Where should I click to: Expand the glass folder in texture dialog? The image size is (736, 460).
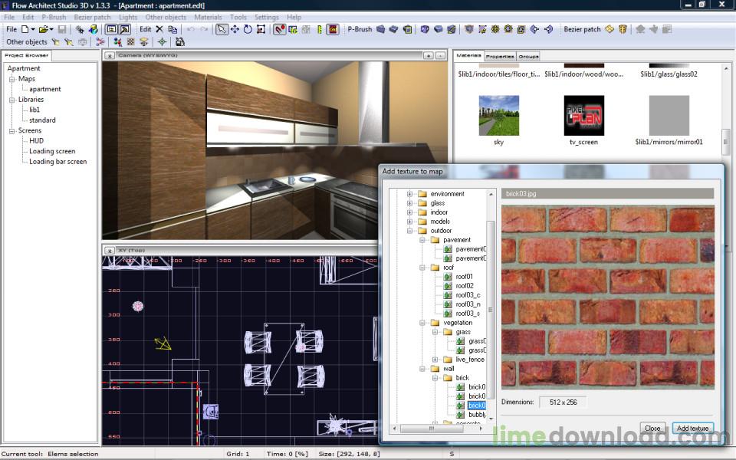(x=409, y=203)
